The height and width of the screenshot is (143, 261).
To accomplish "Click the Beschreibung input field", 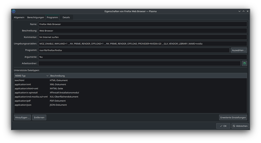I will tap(143, 31).
